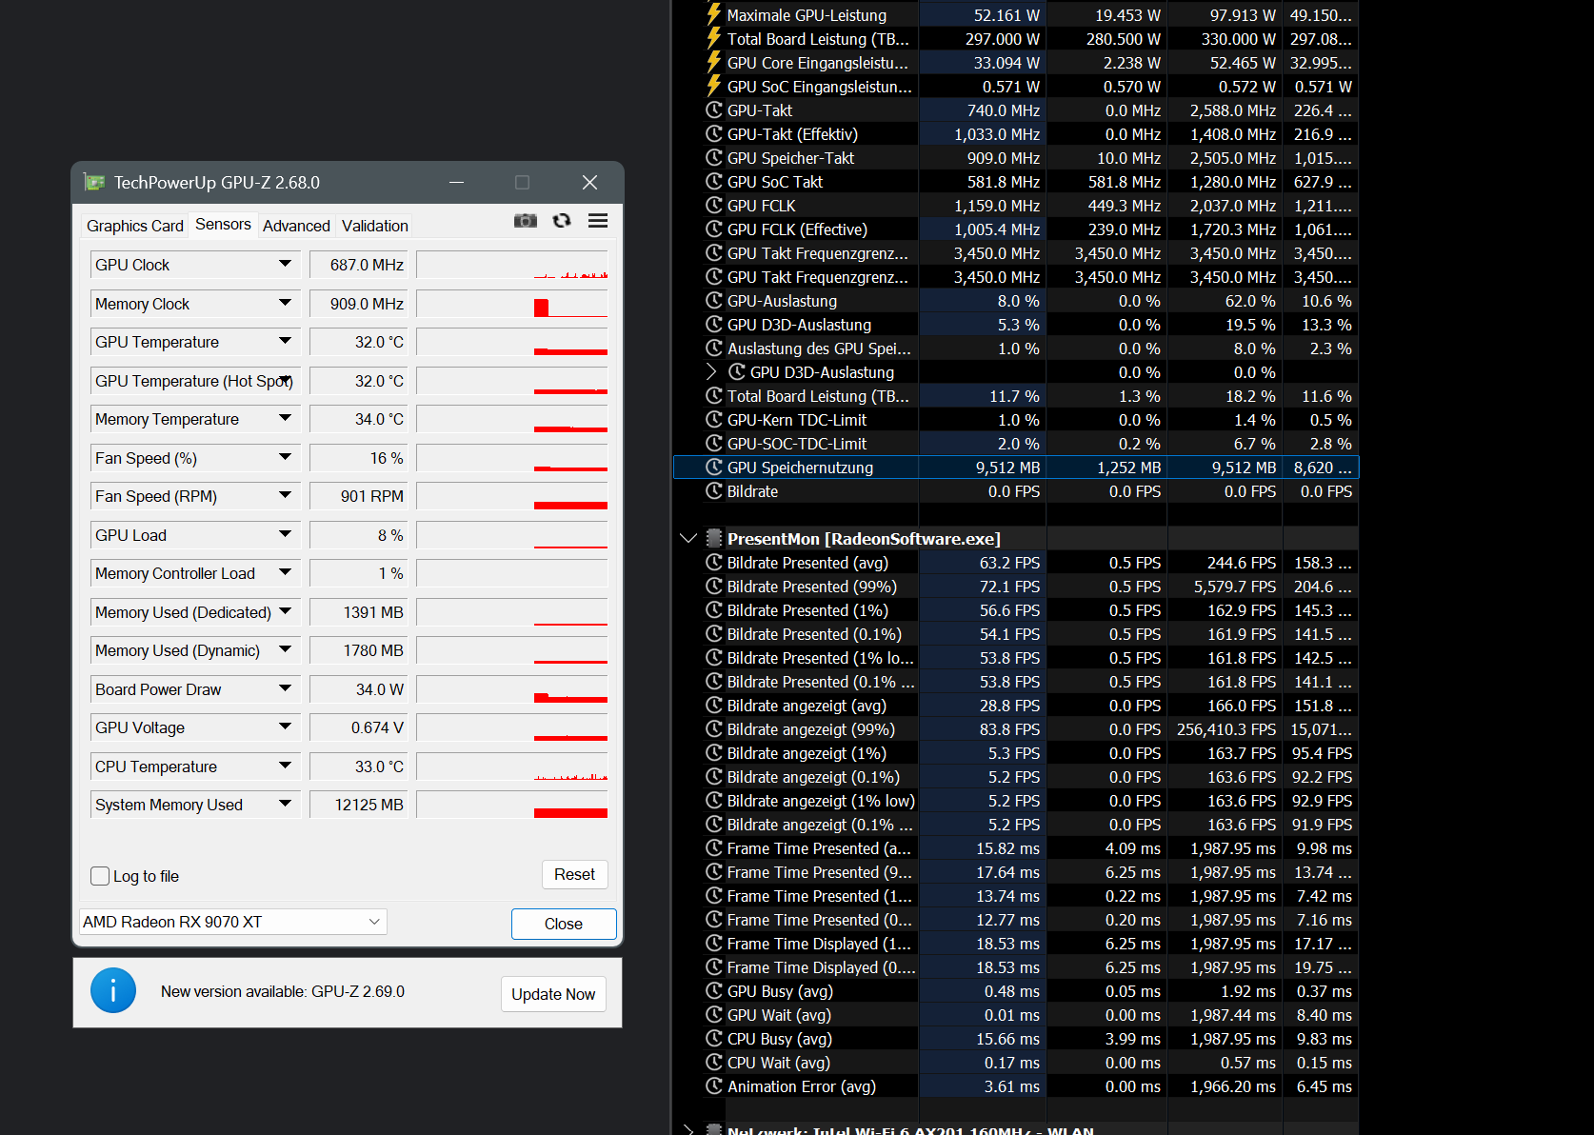Select the GPU Speichernutzung row label
1594x1135 pixels.
pyautogui.click(x=800, y=468)
